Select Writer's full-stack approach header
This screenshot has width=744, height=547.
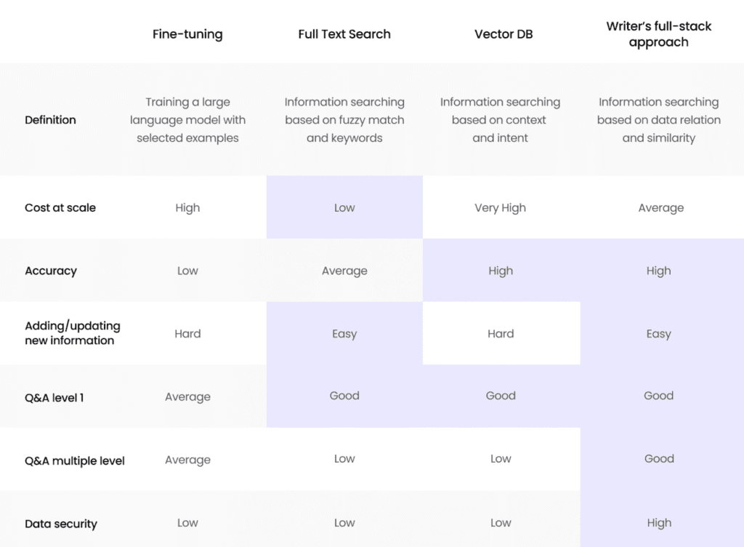click(658, 34)
